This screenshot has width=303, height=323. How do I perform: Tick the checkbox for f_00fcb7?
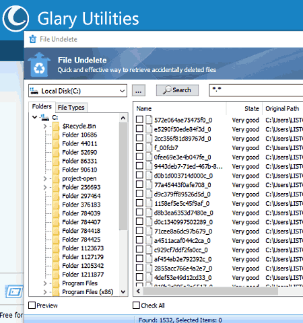pyautogui.click(x=139, y=147)
